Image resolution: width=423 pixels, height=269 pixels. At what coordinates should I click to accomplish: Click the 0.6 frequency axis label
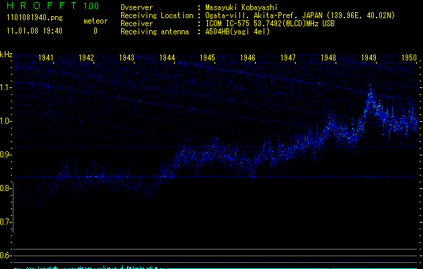tap(5, 256)
